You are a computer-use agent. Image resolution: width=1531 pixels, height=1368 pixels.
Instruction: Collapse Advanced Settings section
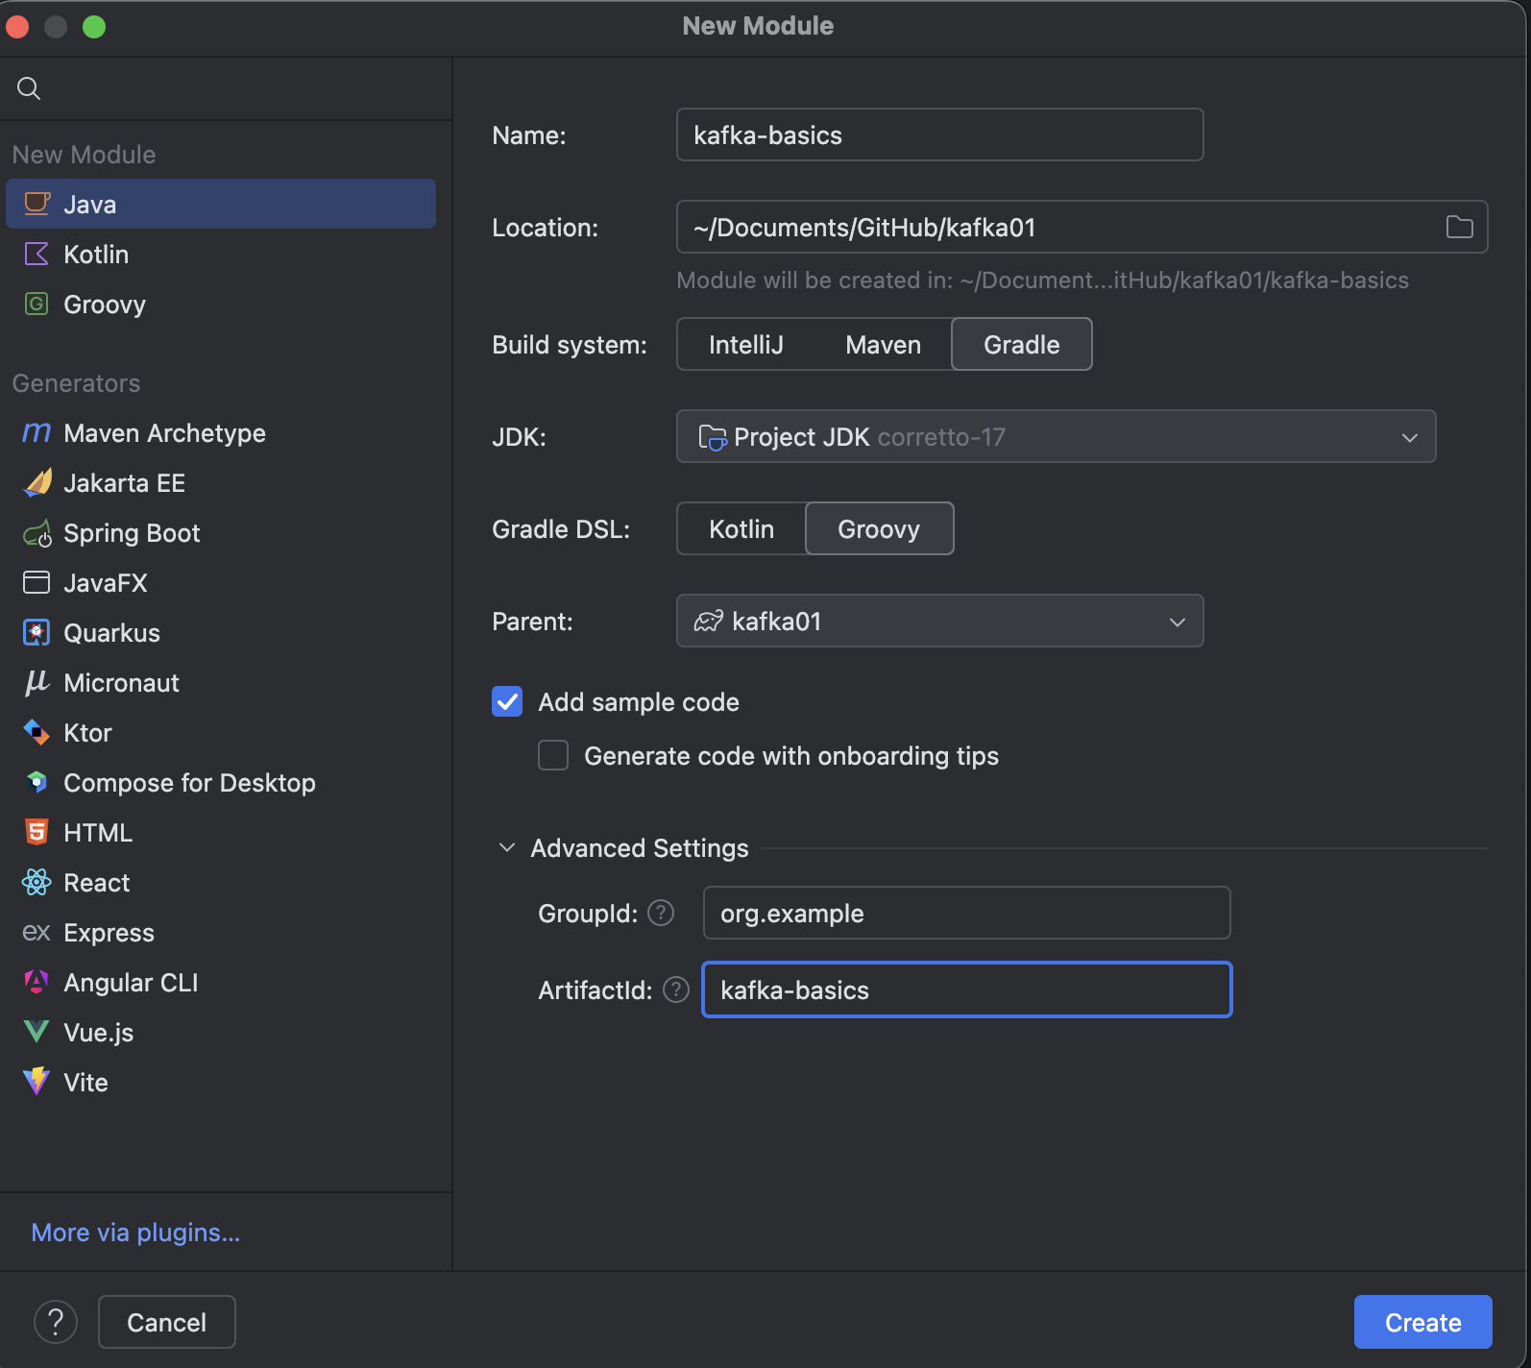click(x=507, y=847)
